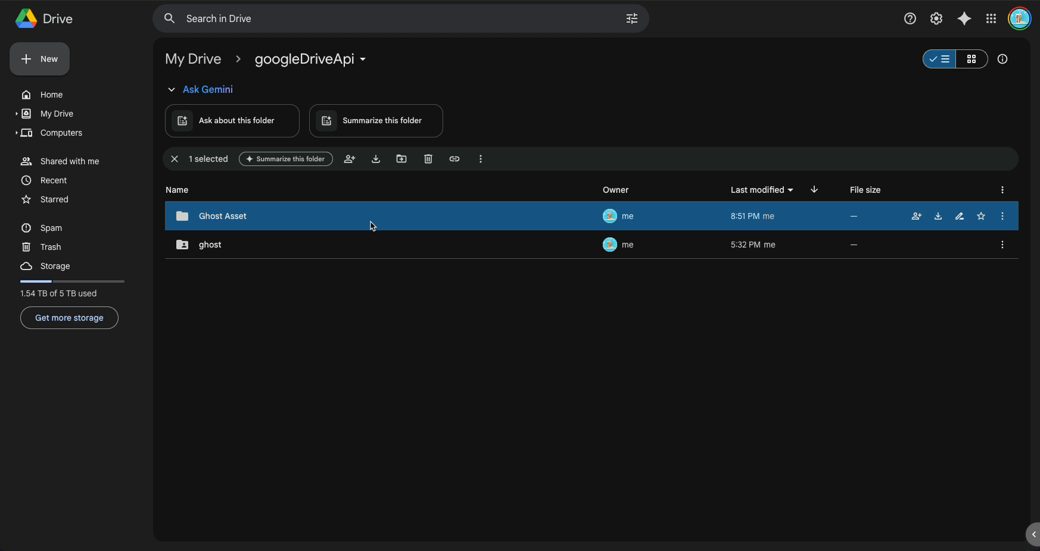
Task: Open Computers in sidebar
Action: click(61, 133)
